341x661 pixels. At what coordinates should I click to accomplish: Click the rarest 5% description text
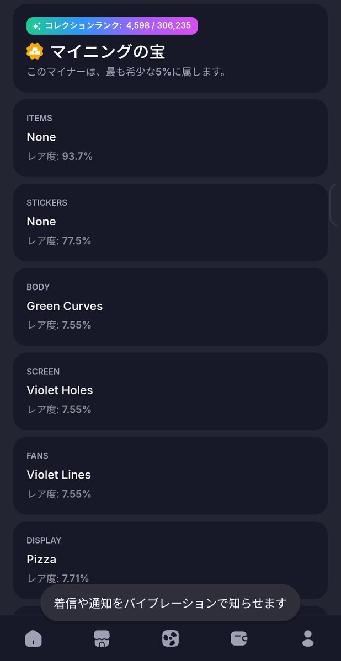coord(127,72)
